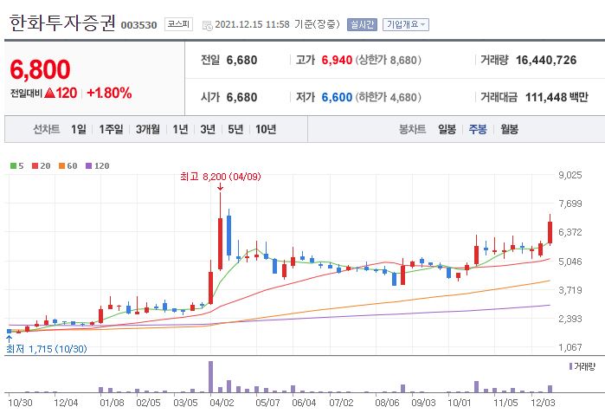
Task: Click the 거래대금 value 111,448 백만
Action: (557, 97)
